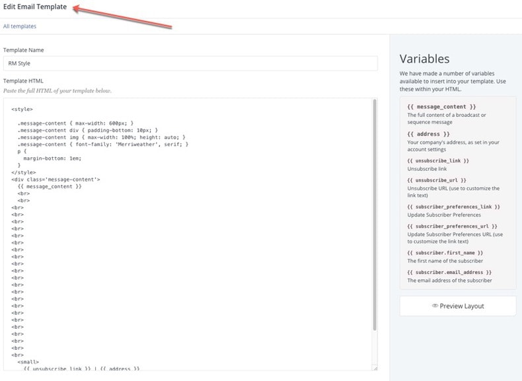The height and width of the screenshot is (381, 522).
Task: Place cursor on the closing </style> tag line
Action: [x=22, y=172]
